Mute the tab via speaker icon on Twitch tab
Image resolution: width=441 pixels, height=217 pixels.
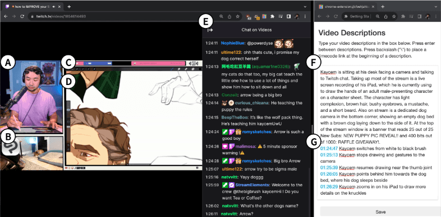pyautogui.click(x=54, y=7)
